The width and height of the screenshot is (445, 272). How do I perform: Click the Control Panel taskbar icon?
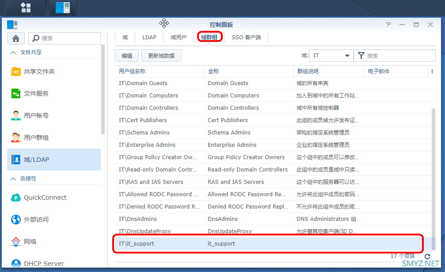point(63,7)
